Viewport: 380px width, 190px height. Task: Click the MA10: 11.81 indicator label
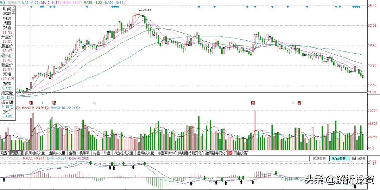pos(50,2)
